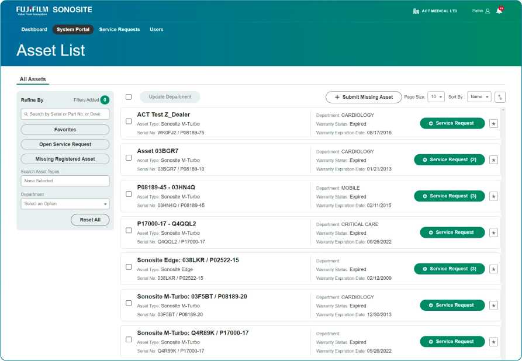Click the Fujifilm Sonosite logo

[x=54, y=11]
